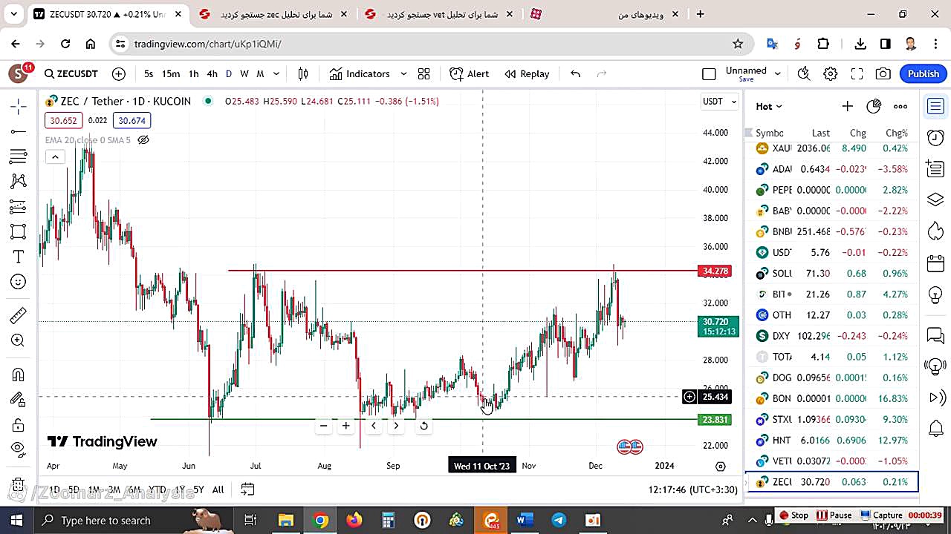The width and height of the screenshot is (951, 534).
Task: Select the 34.278 red horizontal line
Action: coord(461,271)
